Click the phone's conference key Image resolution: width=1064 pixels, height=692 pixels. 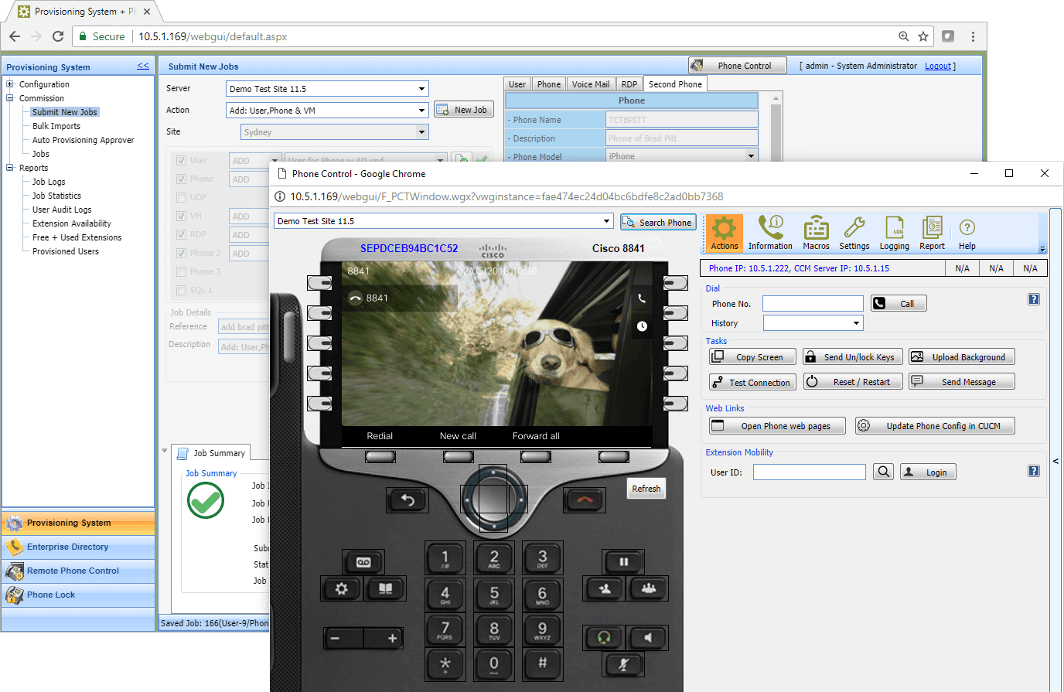pyautogui.click(x=648, y=588)
